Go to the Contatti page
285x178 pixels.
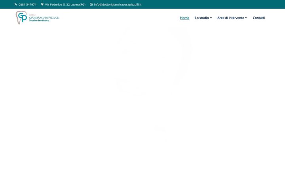[258, 18]
